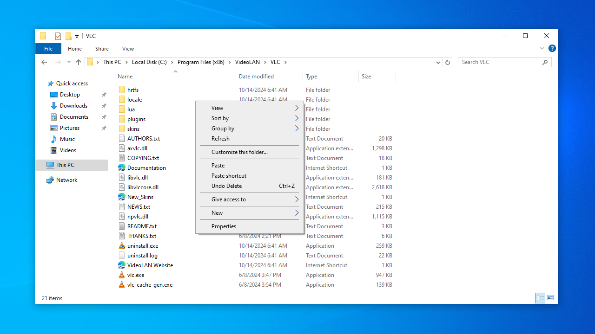Go up one folder level arrow
The image size is (595, 334).
[x=79, y=62]
